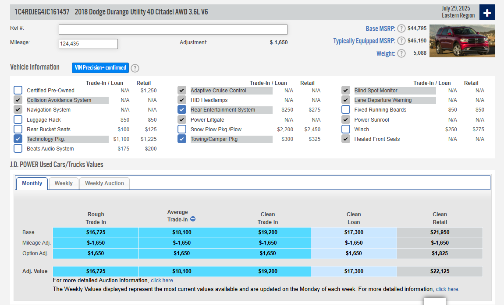This screenshot has width=504, height=305.
Task: Toggle Adaptive Cruise Control checkbox
Action: [x=182, y=90]
